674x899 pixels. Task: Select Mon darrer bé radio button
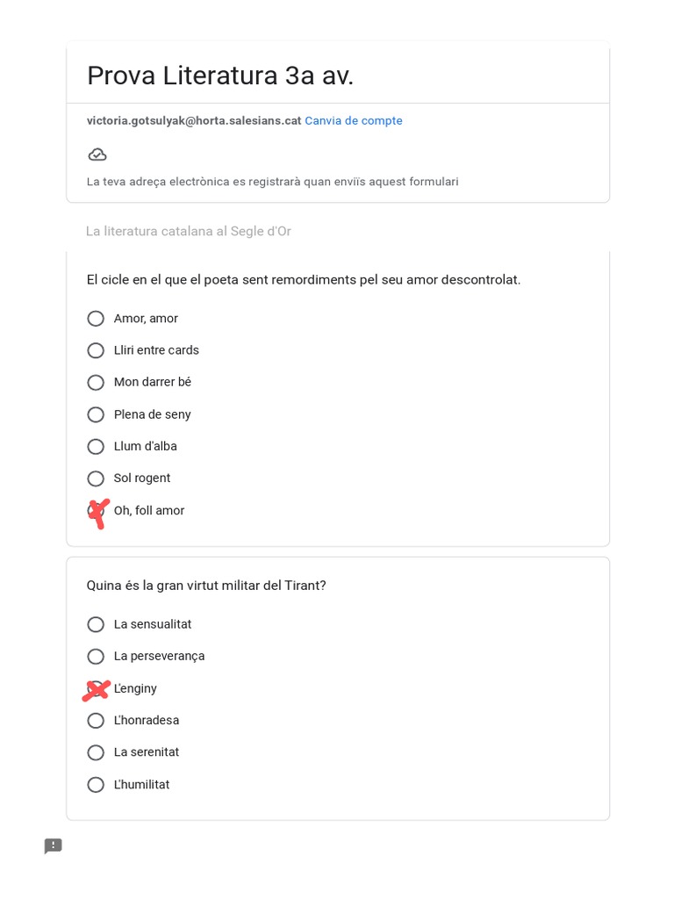pyautogui.click(x=96, y=383)
